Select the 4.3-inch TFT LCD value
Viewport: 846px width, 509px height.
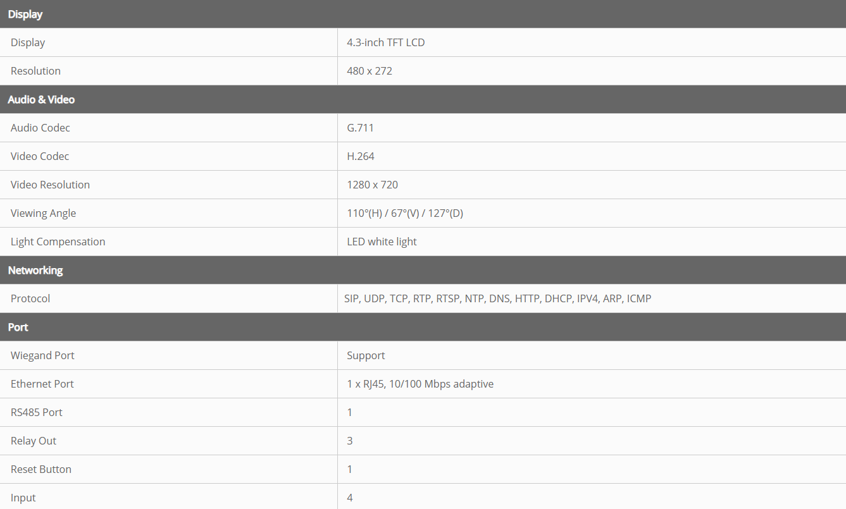pyautogui.click(x=385, y=43)
